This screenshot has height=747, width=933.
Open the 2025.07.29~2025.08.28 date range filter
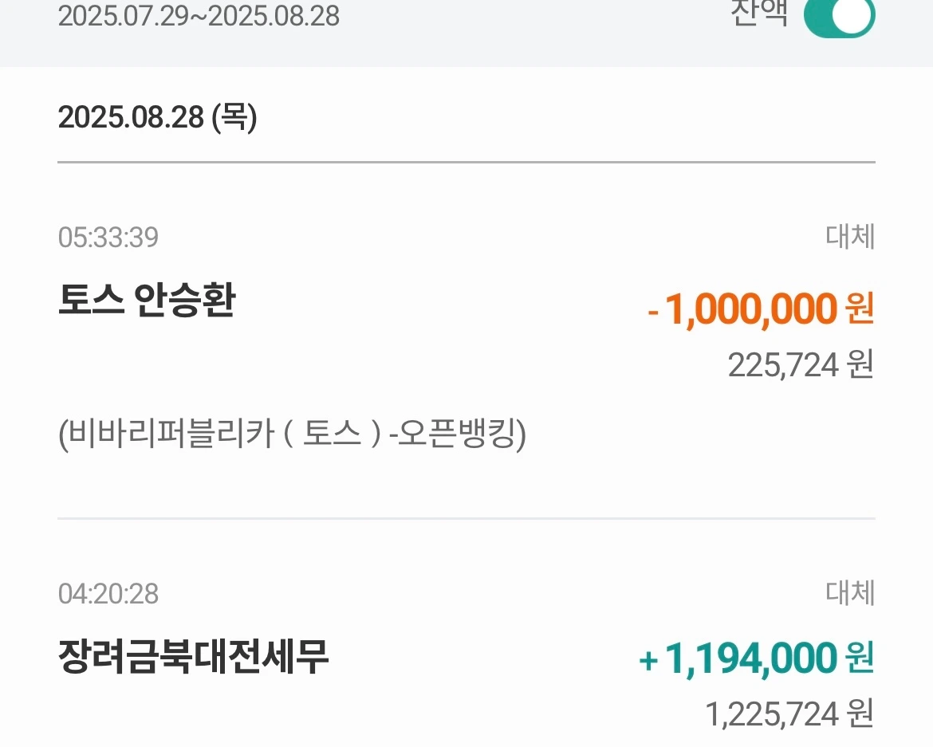(x=199, y=15)
